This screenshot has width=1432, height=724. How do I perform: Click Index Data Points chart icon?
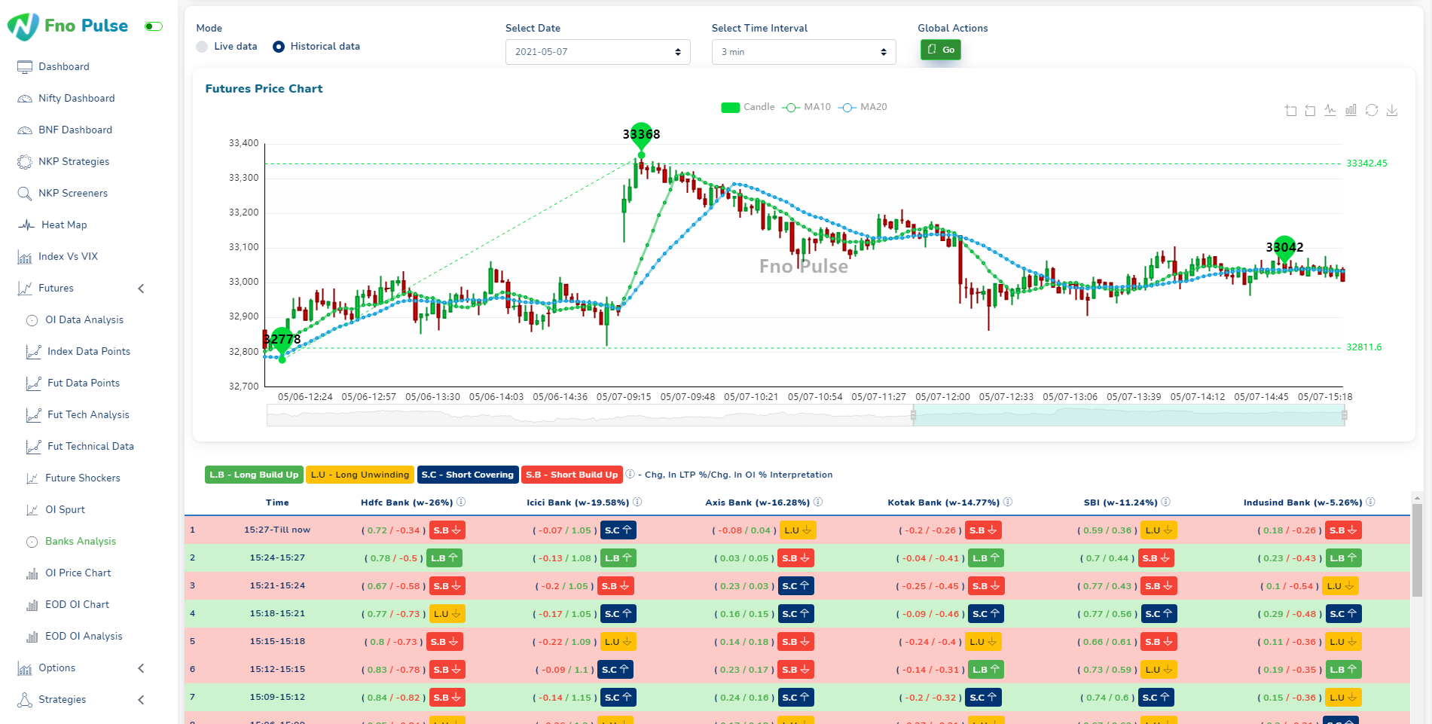pyautogui.click(x=33, y=352)
